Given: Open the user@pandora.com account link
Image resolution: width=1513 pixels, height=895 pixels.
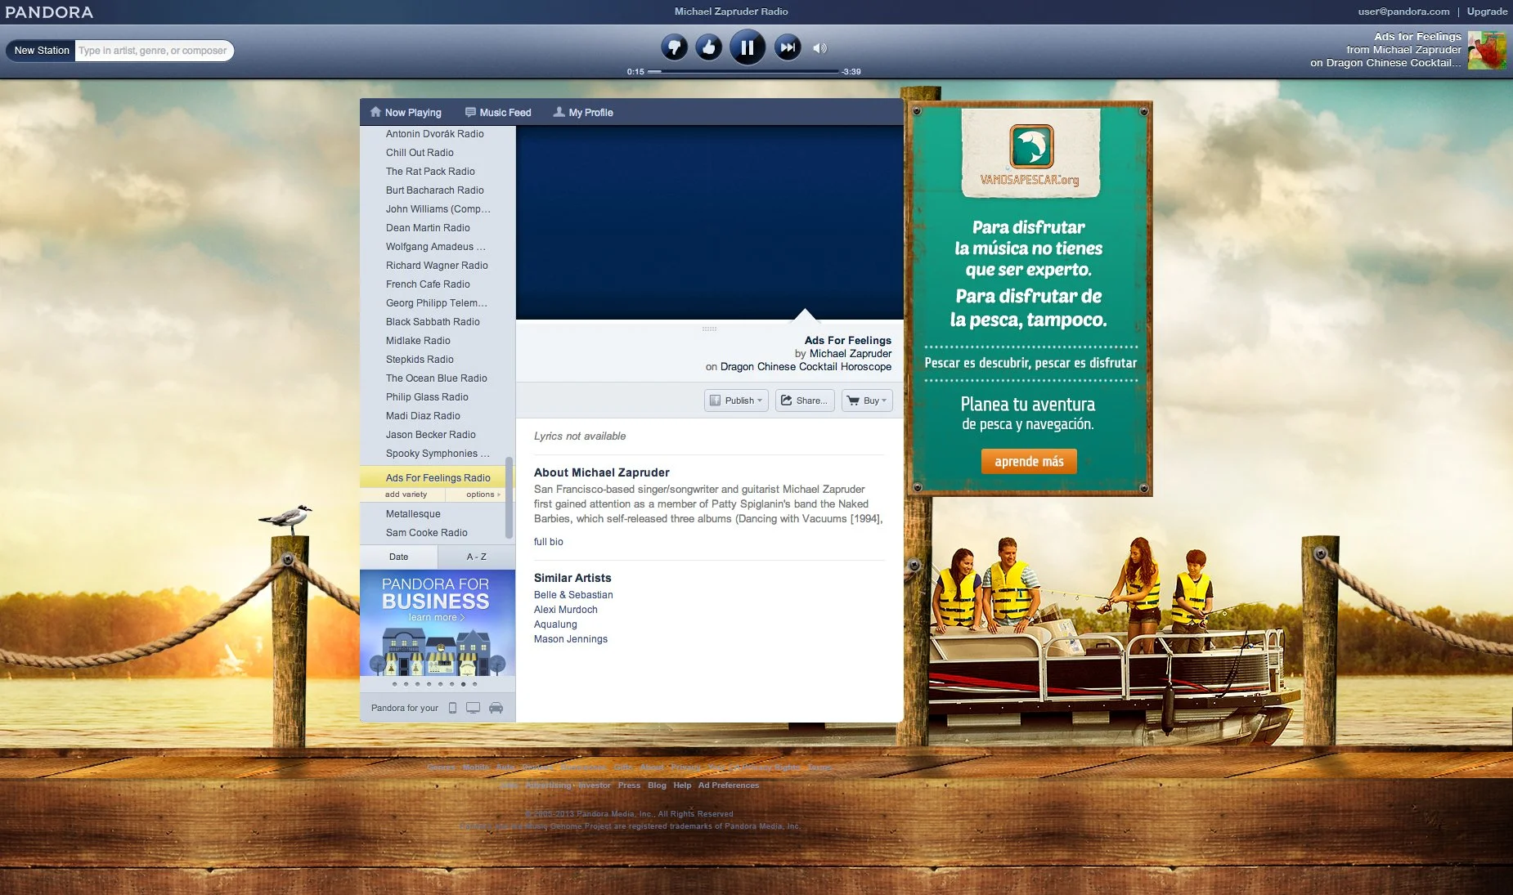Looking at the screenshot, I should tap(1403, 11).
